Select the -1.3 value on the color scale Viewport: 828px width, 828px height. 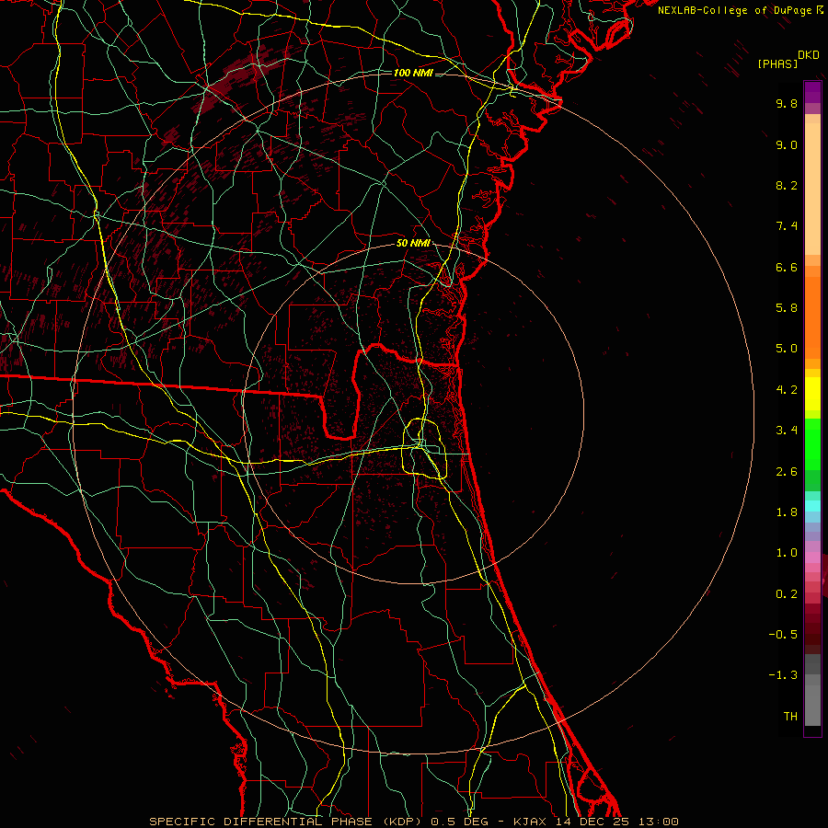tap(783, 675)
